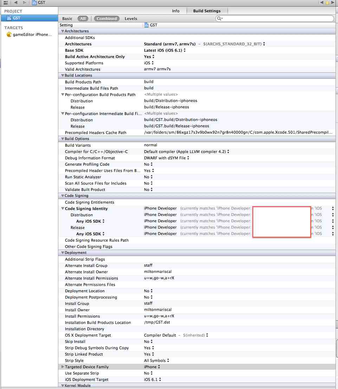Switch to the Info tab
The height and width of the screenshot is (389, 338).
point(176,11)
